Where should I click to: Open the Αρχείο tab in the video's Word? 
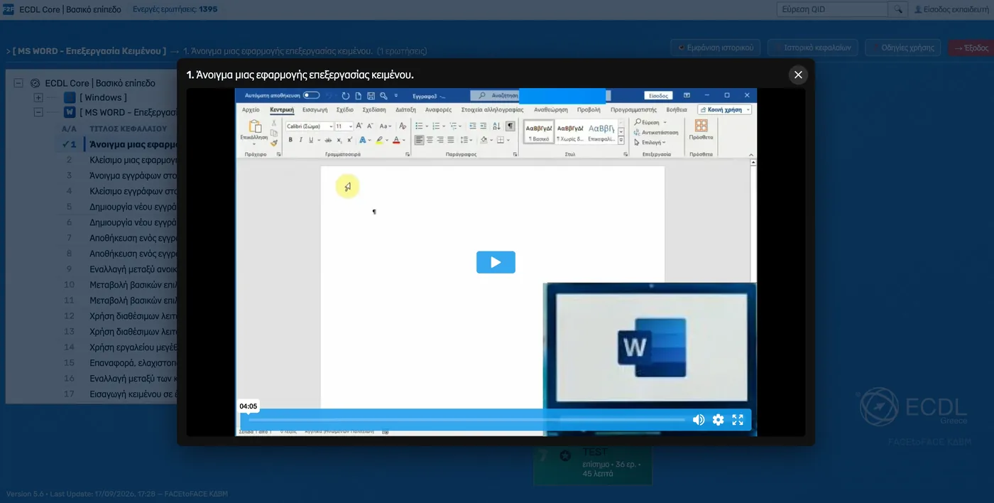pos(251,110)
